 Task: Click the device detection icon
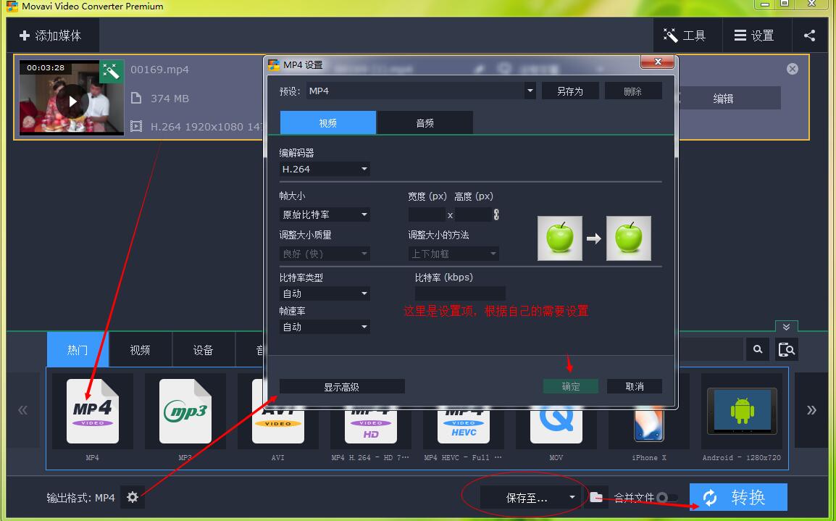click(x=787, y=349)
